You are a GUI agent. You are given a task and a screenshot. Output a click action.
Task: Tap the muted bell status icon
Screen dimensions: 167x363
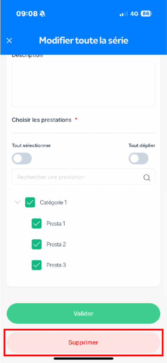coord(42,14)
